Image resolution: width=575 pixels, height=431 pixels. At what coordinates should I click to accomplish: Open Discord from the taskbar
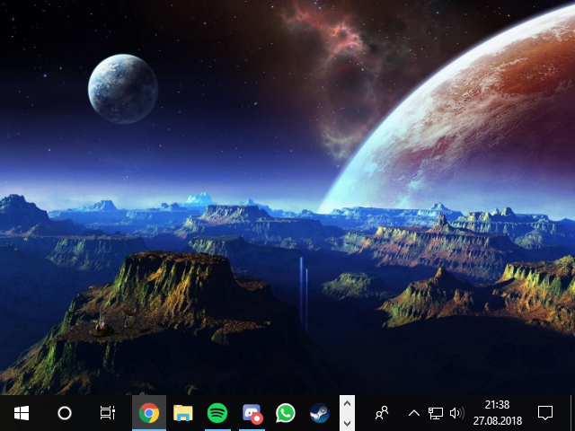[x=252, y=413]
